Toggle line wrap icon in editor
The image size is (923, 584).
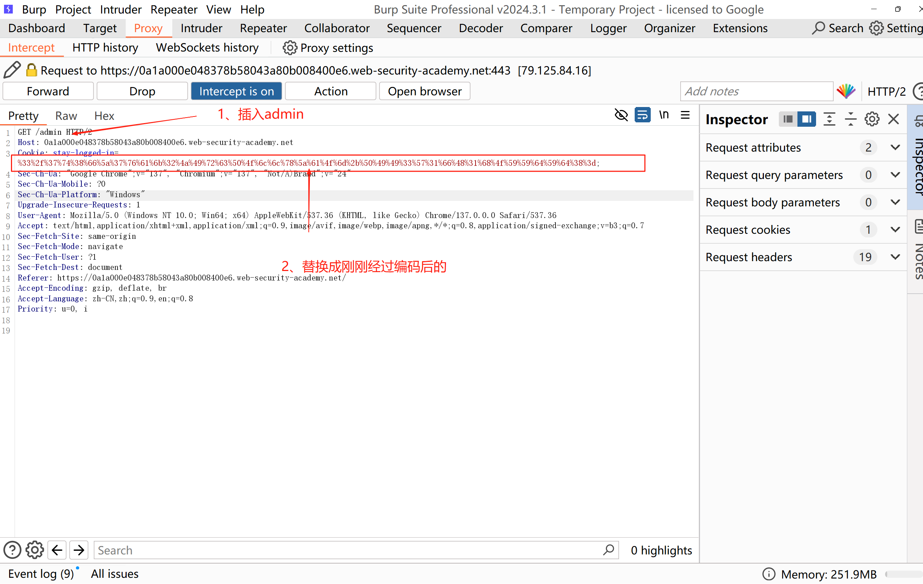642,115
